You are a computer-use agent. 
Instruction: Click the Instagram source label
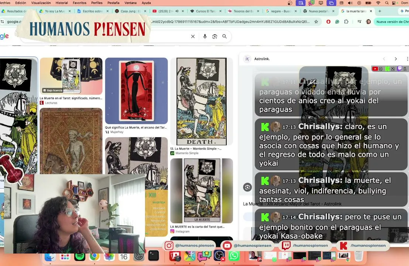[x=183, y=232]
